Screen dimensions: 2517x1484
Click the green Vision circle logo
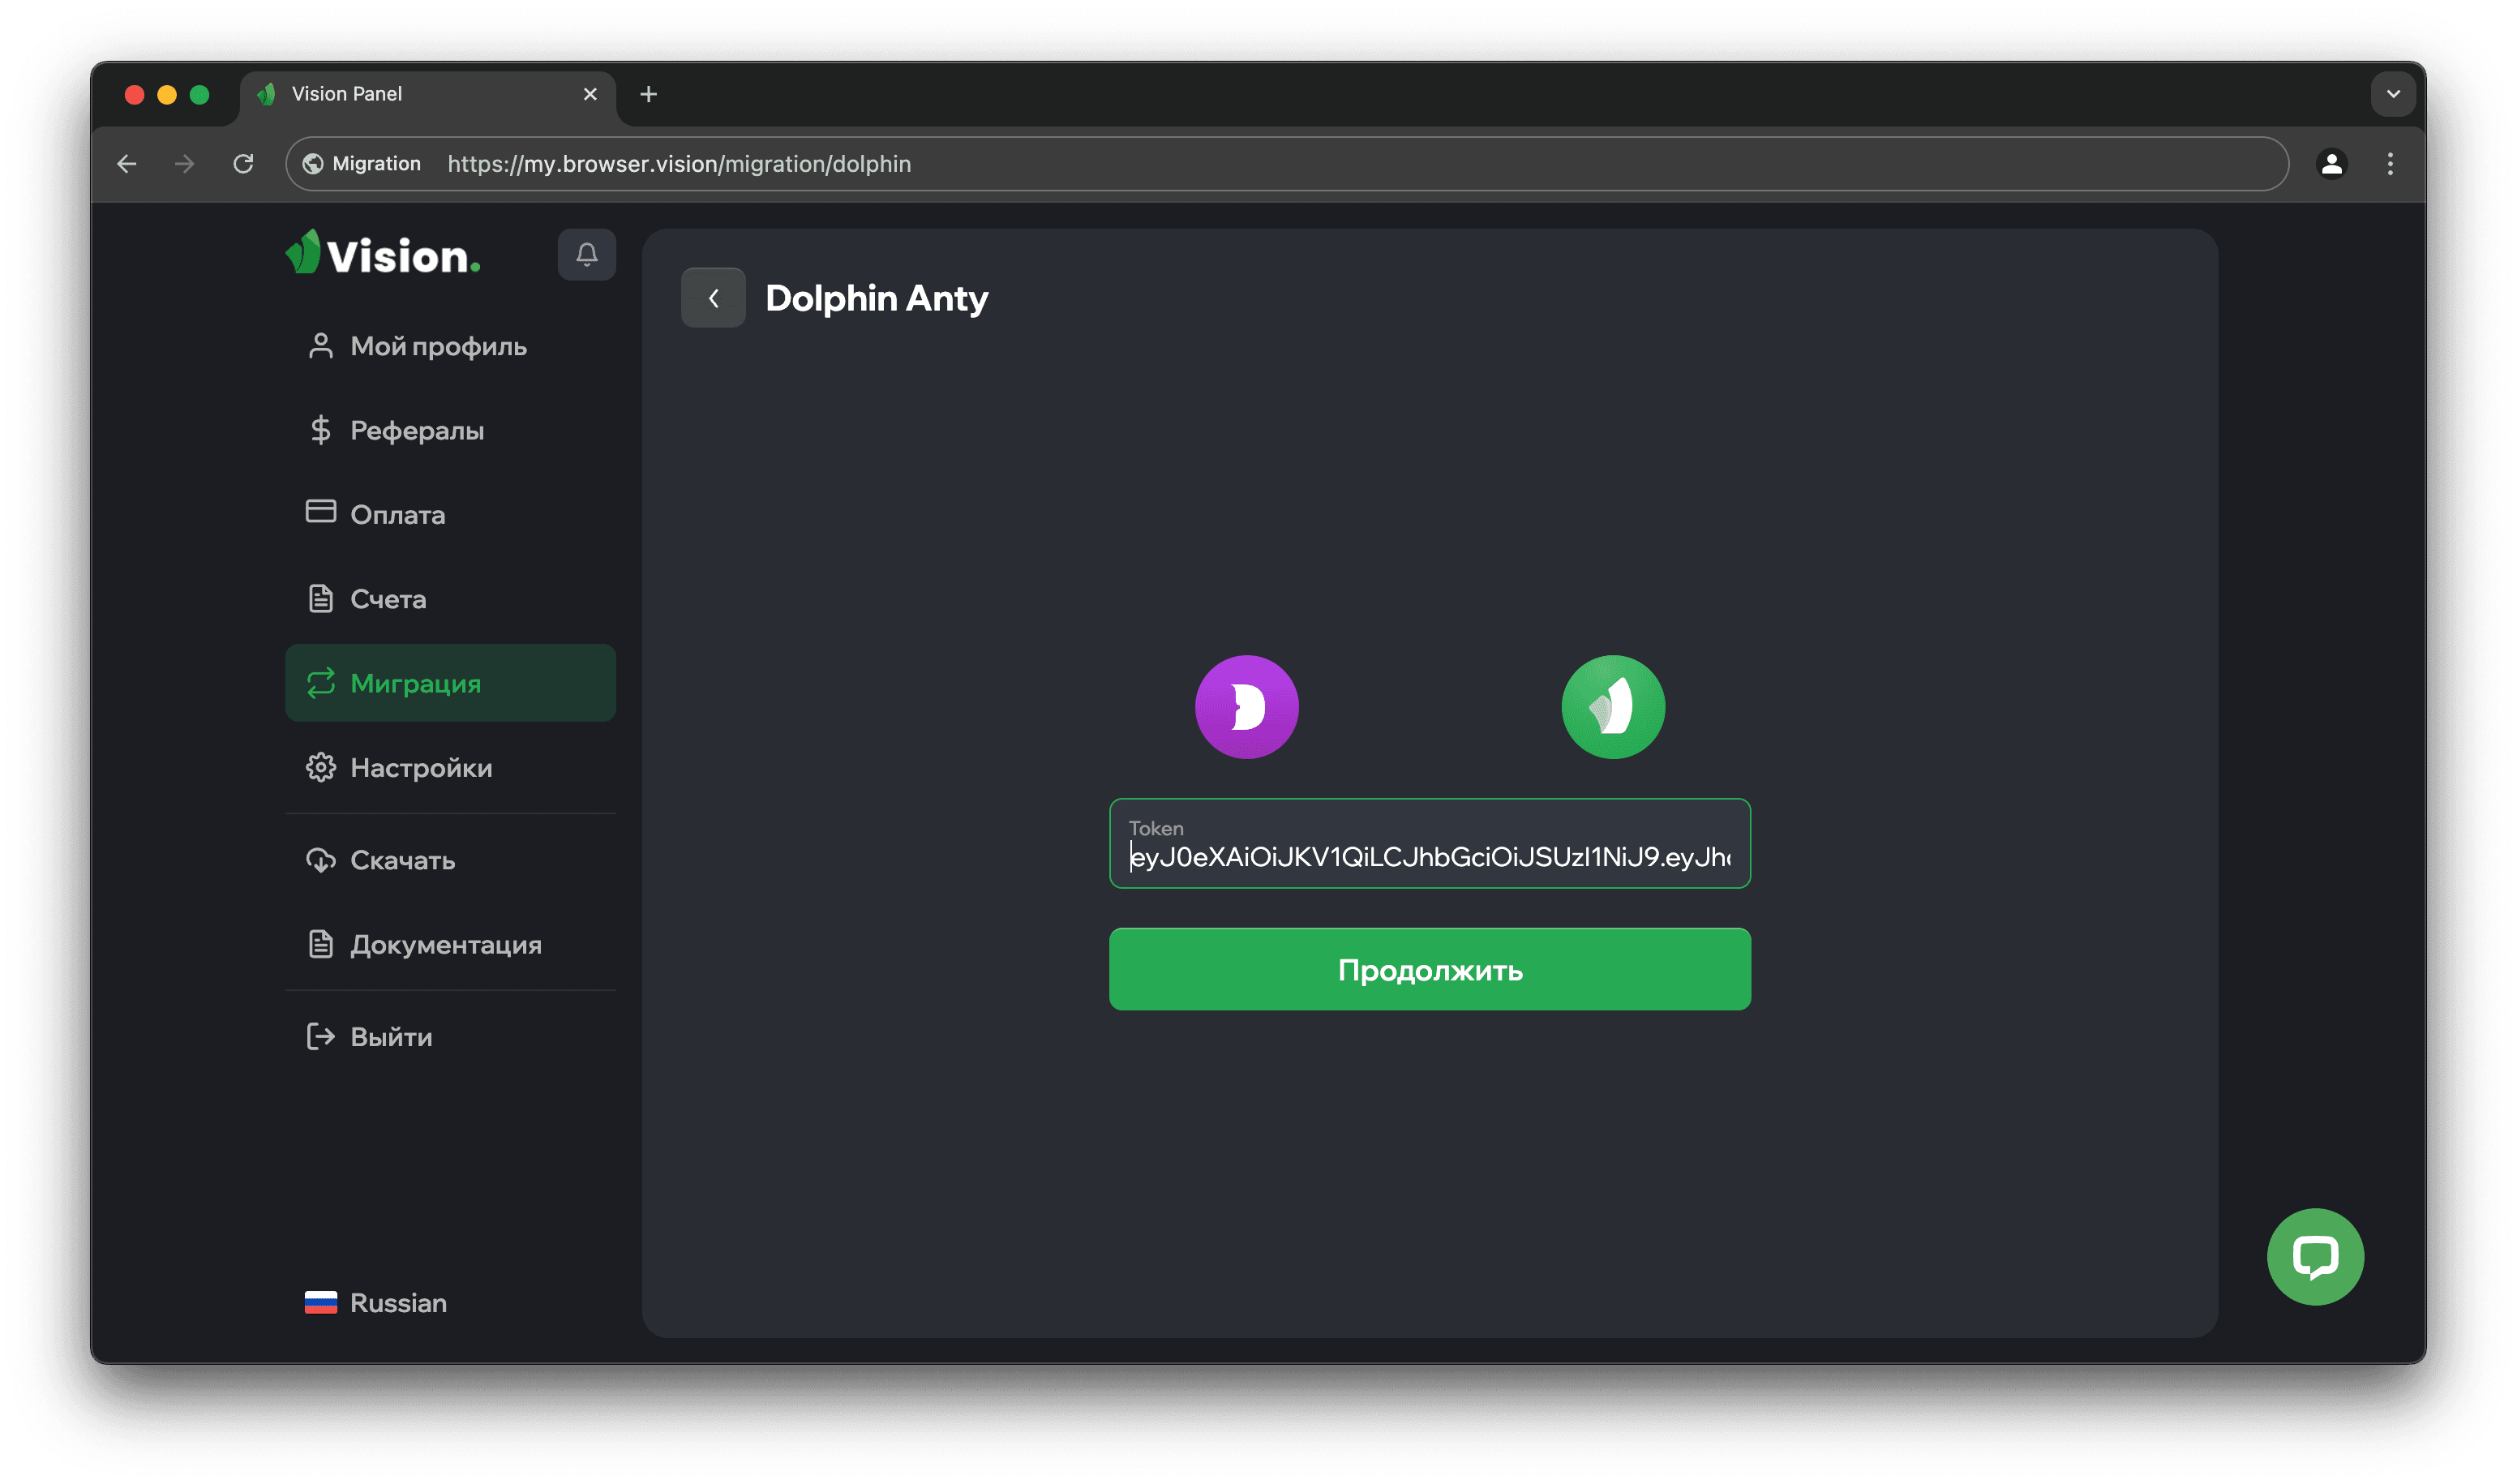click(x=1612, y=707)
